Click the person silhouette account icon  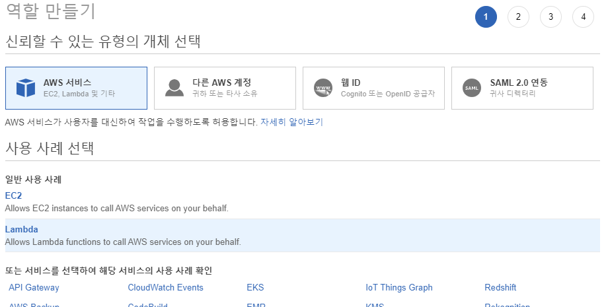[x=174, y=88]
